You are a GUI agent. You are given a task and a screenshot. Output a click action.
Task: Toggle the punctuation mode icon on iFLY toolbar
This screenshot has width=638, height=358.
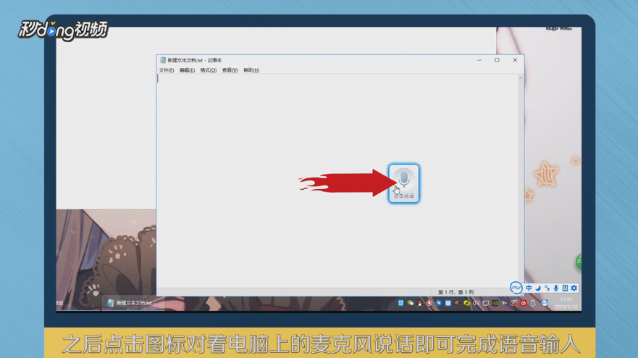pyautogui.click(x=547, y=288)
